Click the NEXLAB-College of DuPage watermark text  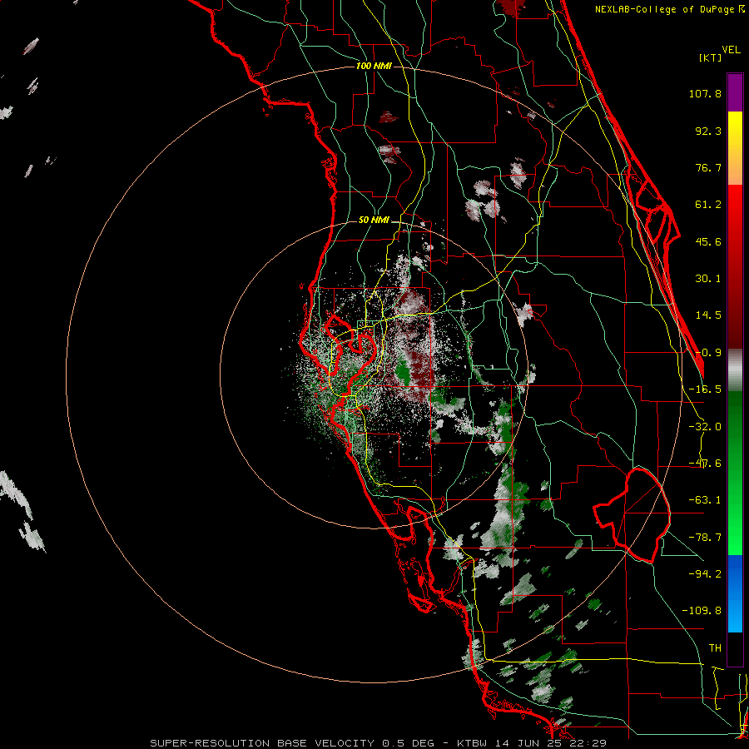664,9
